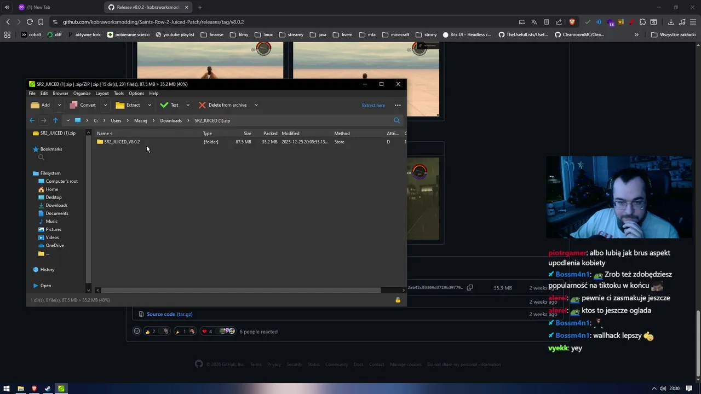
Task: Click the up arrow in PeaZip navigation
Action: (55, 120)
